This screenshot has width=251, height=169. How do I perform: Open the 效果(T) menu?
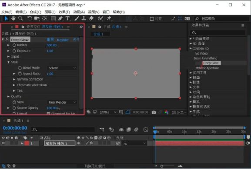[64, 12]
